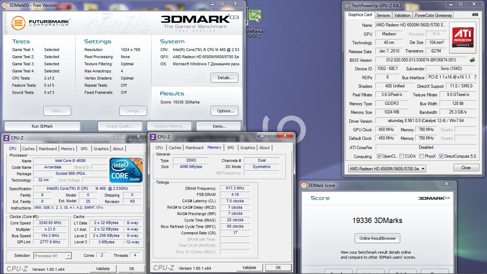Click the Close button in GPU-Z
The image size is (487, 274).
click(x=466, y=168)
